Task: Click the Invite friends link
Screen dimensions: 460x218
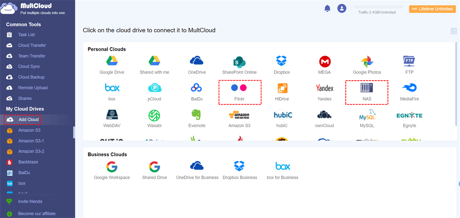Action: (30, 201)
